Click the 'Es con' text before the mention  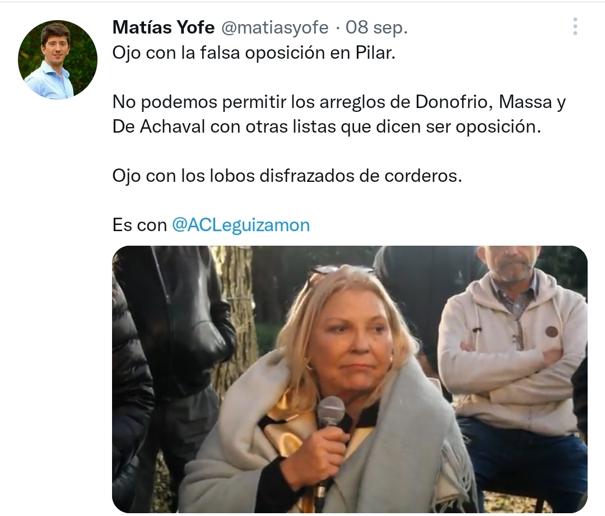coord(139,225)
